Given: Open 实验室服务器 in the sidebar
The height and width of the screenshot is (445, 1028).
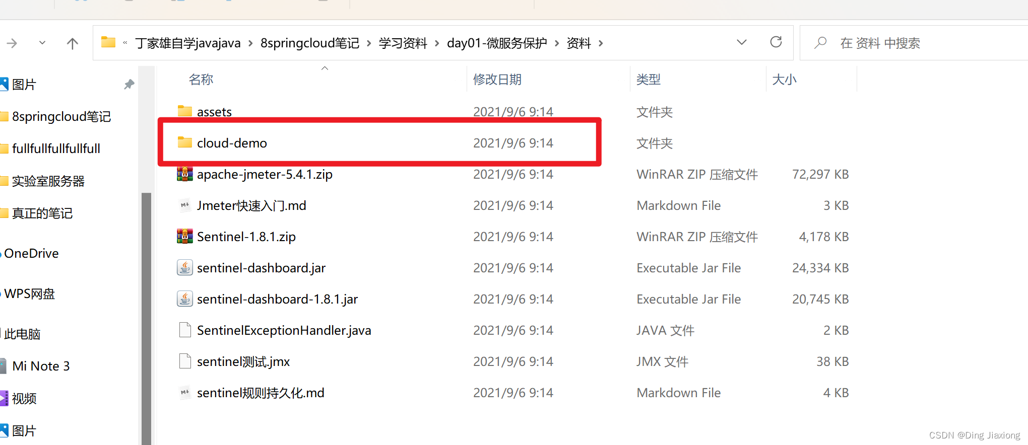Looking at the screenshot, I should click(48, 181).
